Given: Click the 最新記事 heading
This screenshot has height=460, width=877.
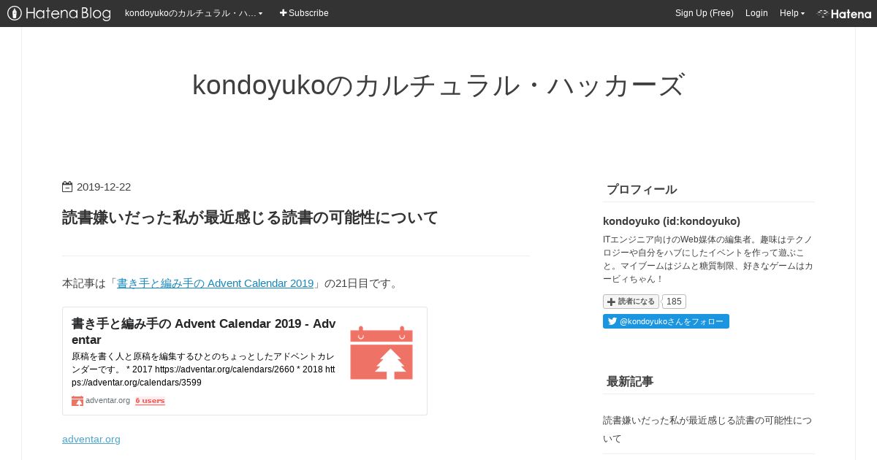Looking at the screenshot, I should pyautogui.click(x=630, y=381).
